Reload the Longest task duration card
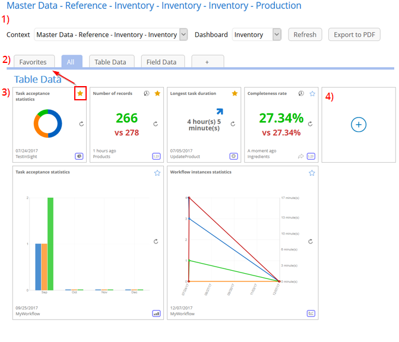The image size is (399, 342). (x=233, y=124)
